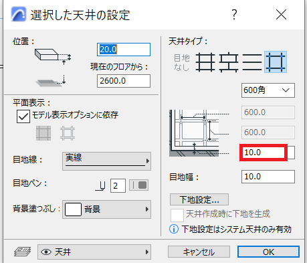Open the 背景 background fill dropdown
The image size is (307, 263).
coord(106,209)
